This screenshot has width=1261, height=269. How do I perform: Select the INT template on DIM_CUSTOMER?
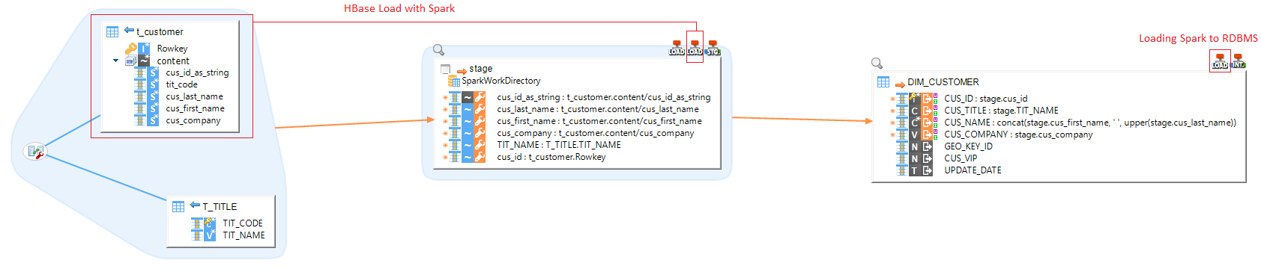[x=1239, y=61]
